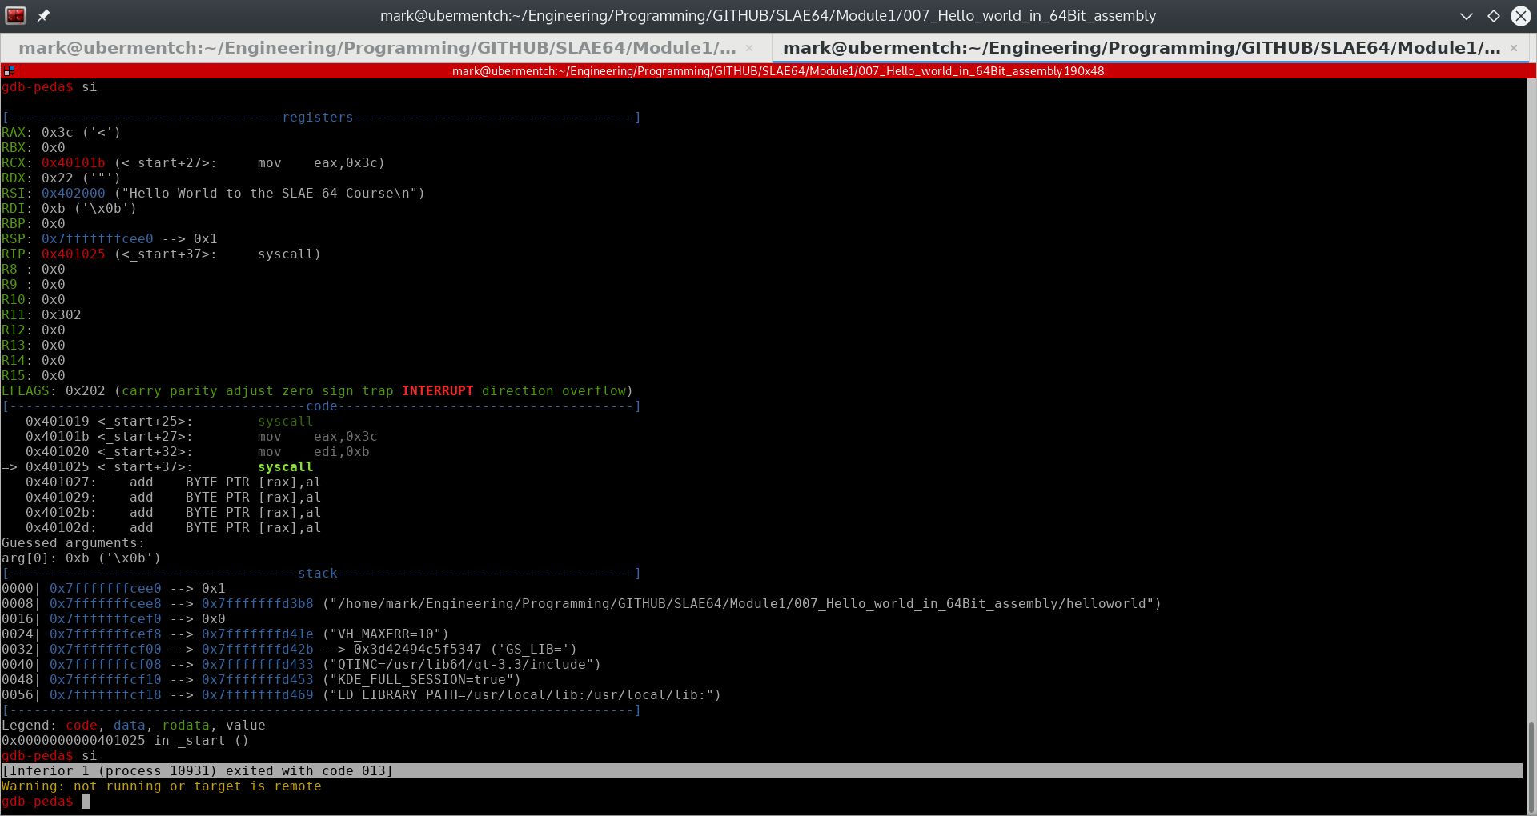This screenshot has height=816, width=1537.
Task: Maximize window with the diamond icon
Action: point(1494,16)
